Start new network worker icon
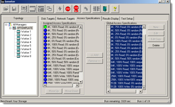Viewport: 175px width, 107px height. click(x=41, y=9)
